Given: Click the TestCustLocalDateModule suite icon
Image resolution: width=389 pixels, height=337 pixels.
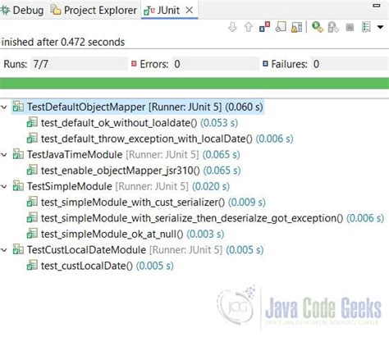Looking at the screenshot, I should [18, 249].
